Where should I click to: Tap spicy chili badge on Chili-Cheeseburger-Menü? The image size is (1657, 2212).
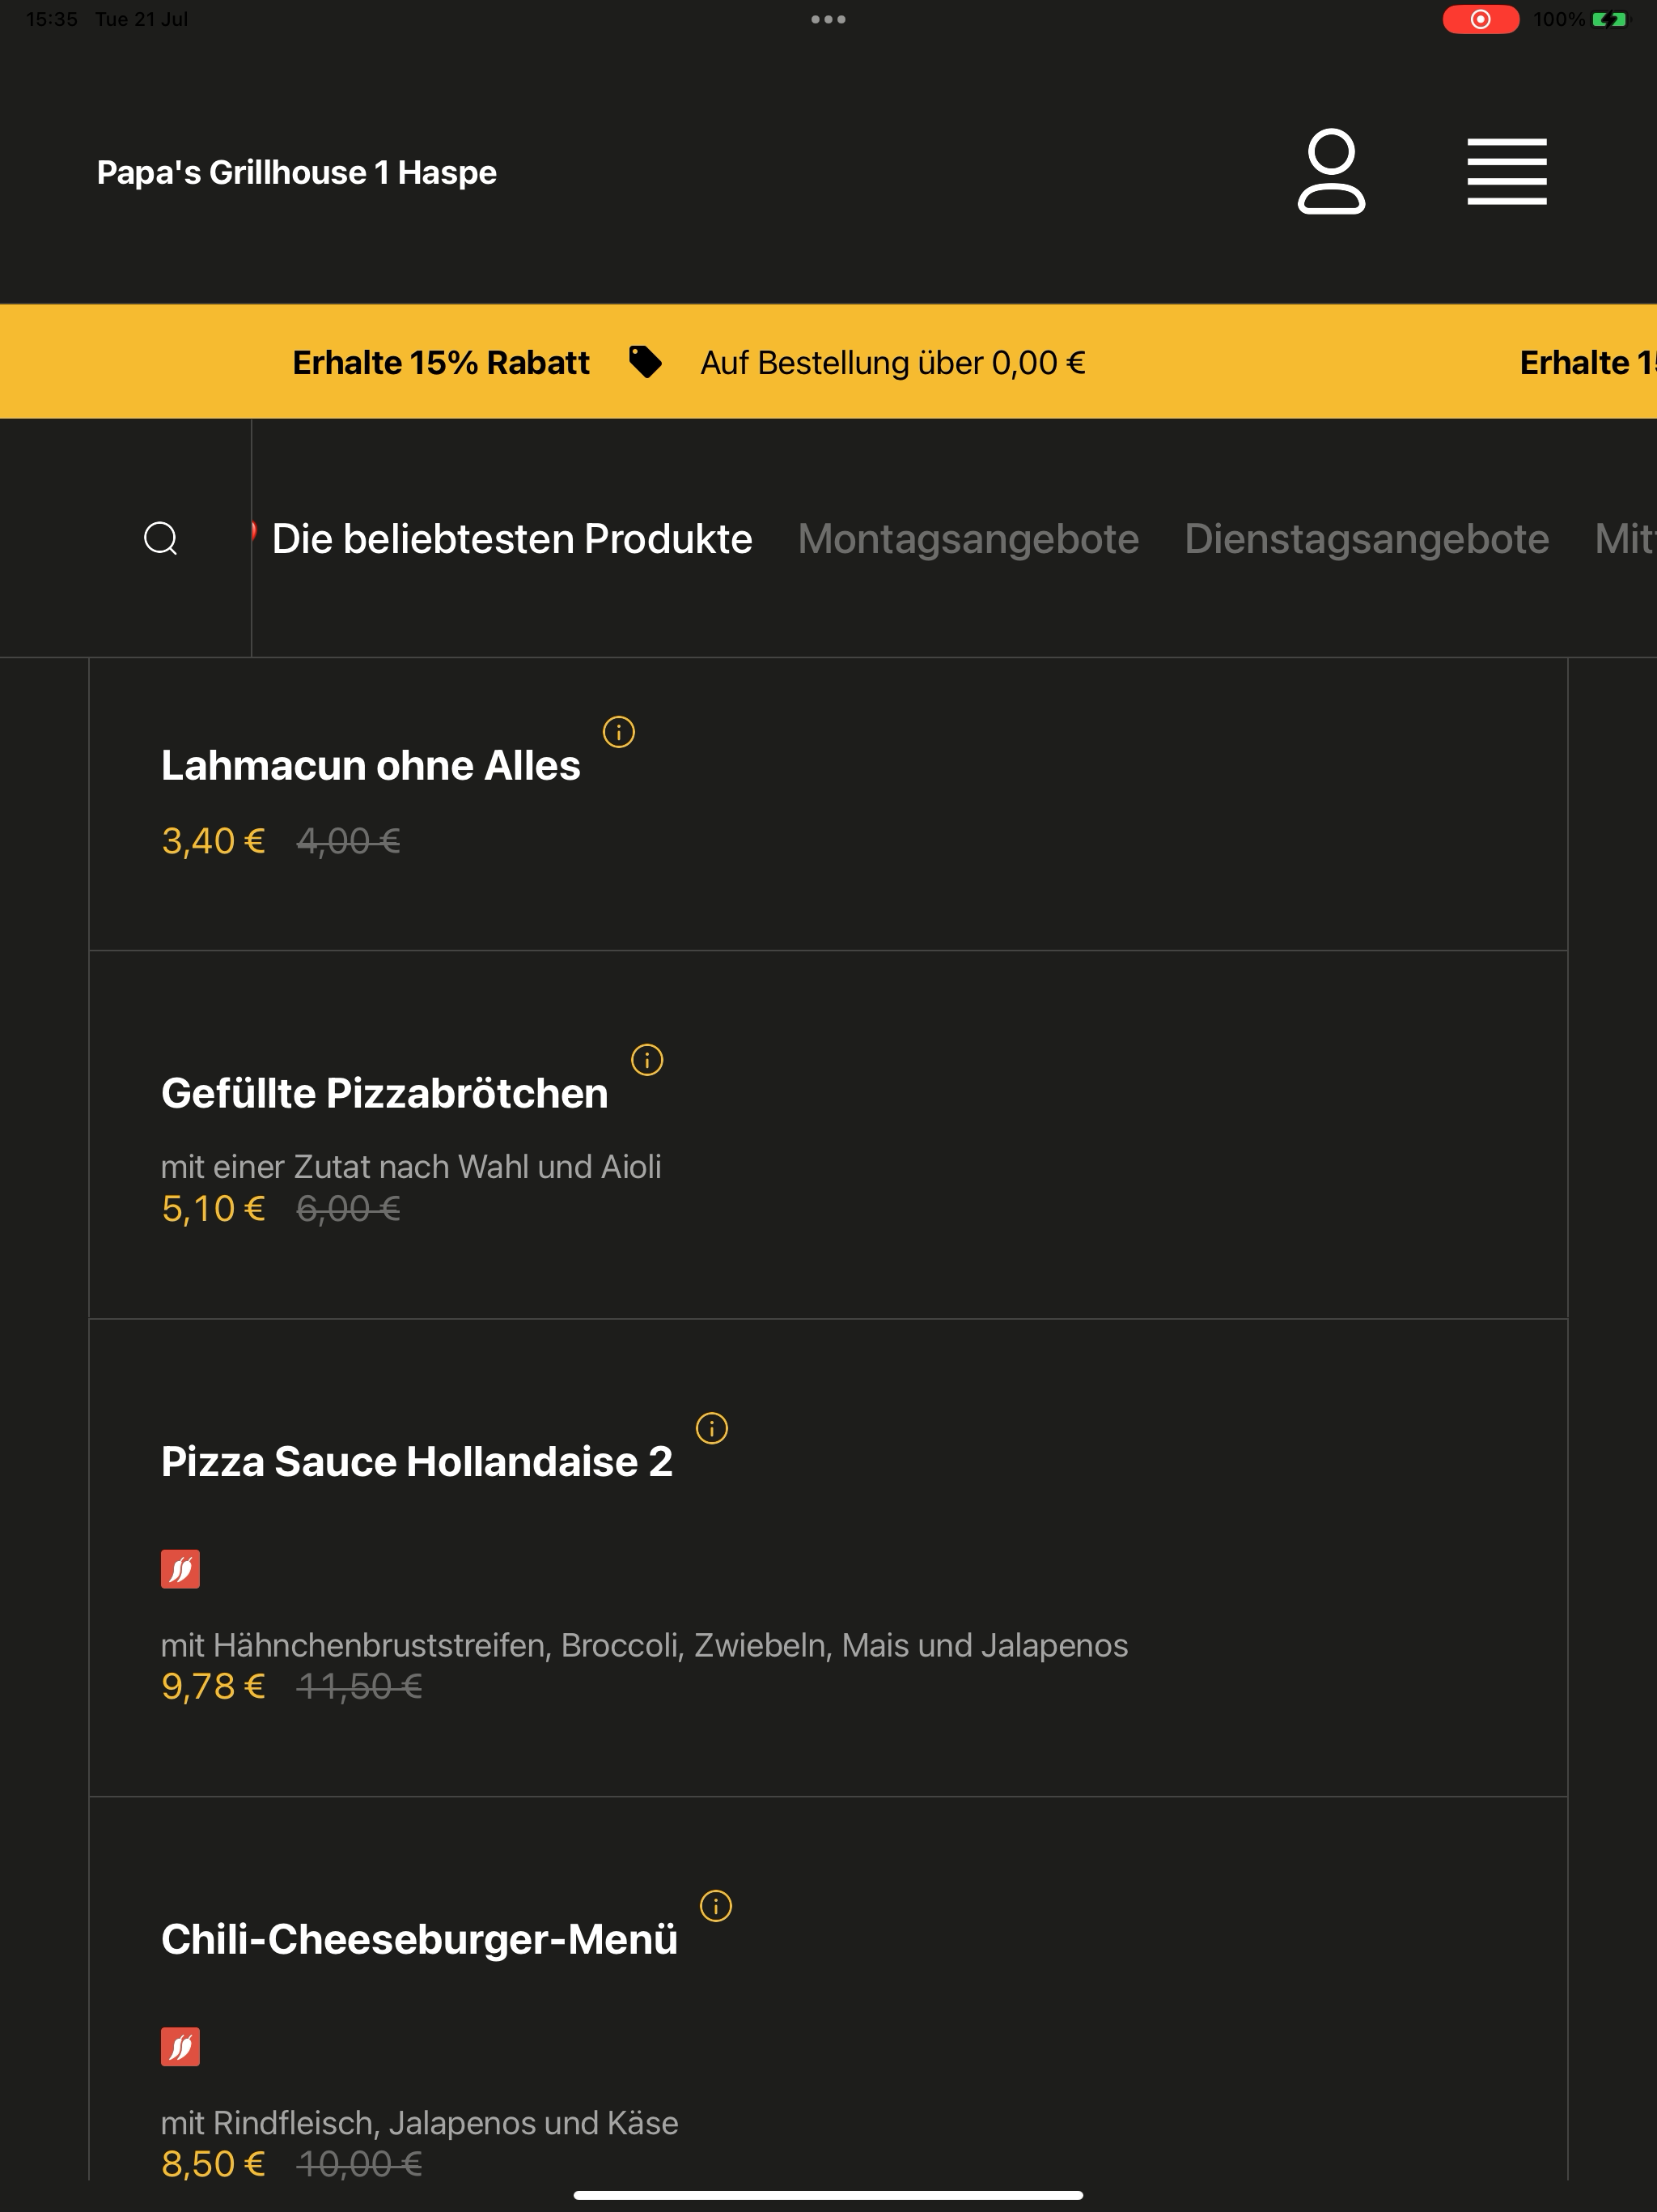(180, 2047)
